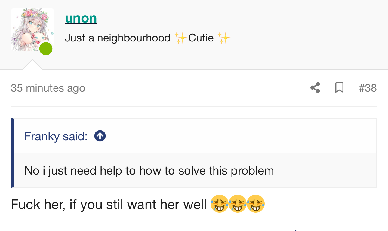This screenshot has height=231, width=388.
Task: Expand the quoted text 'No i just need help'
Action: click(x=149, y=171)
